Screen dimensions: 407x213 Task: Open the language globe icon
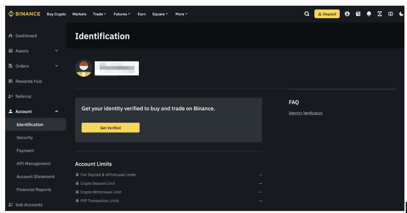tap(391, 14)
